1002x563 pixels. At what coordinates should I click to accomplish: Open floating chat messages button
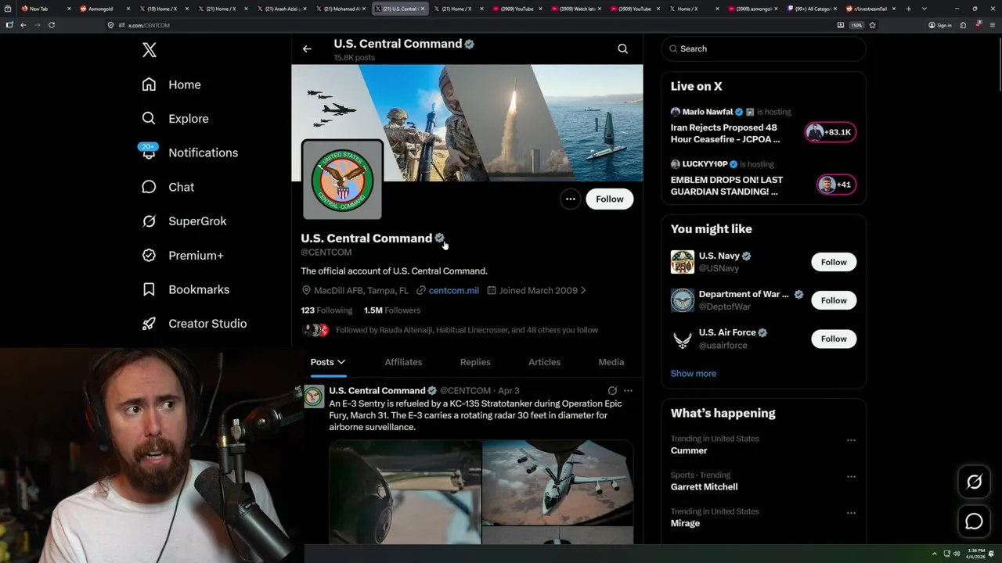974,522
